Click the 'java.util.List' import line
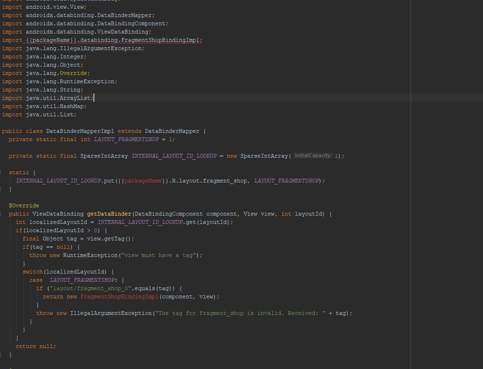 click(39, 115)
